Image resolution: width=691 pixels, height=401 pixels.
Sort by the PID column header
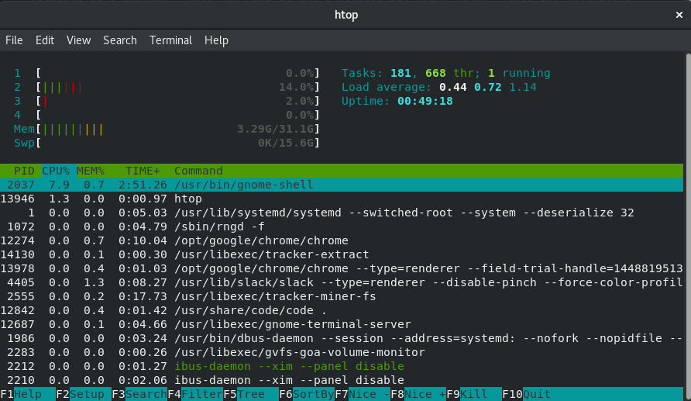coord(24,171)
